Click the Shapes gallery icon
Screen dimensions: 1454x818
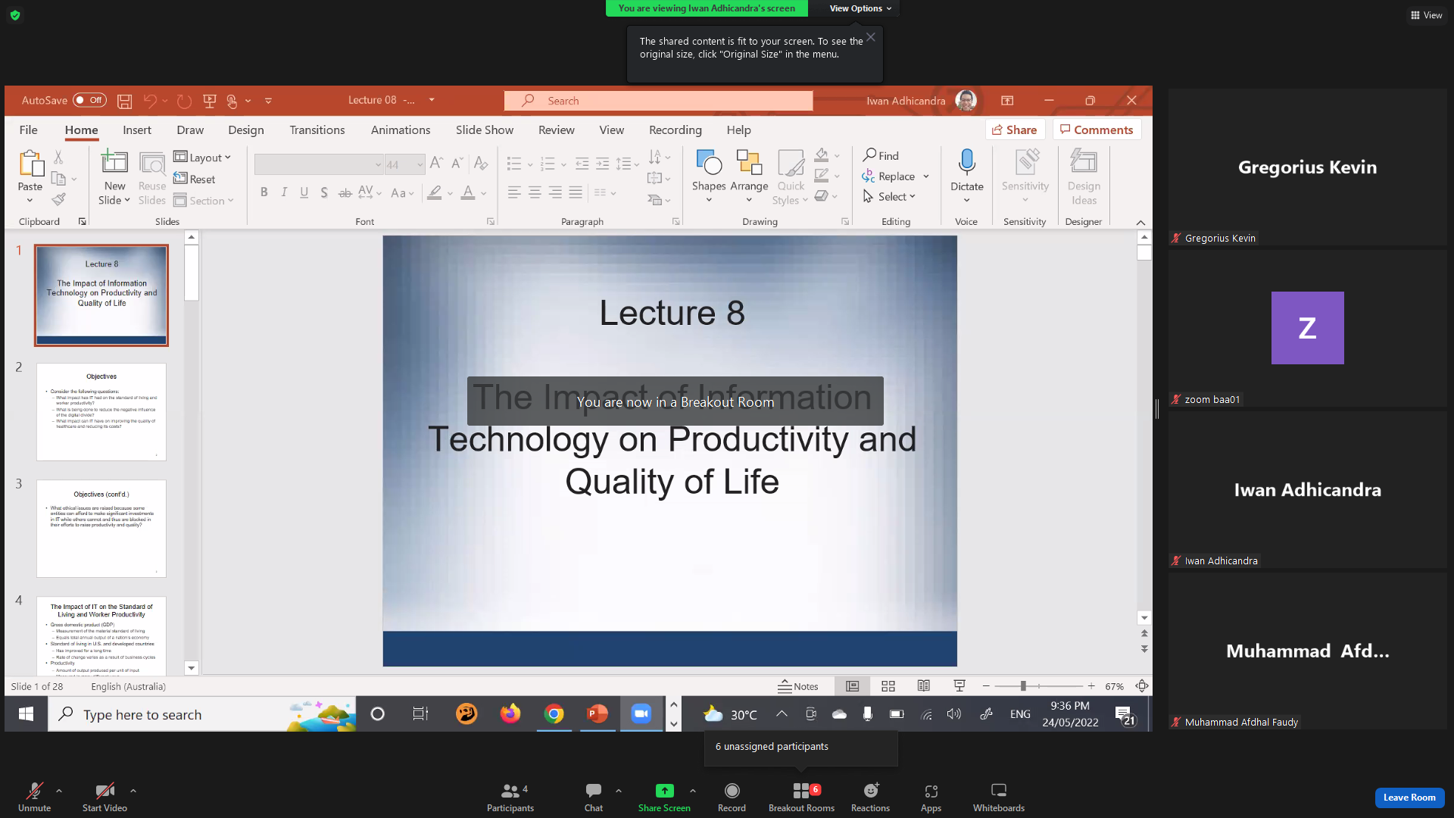pyautogui.click(x=709, y=162)
